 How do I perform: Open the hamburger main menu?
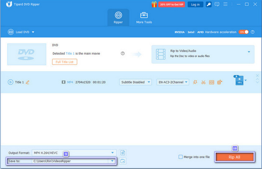(x=225, y=4)
